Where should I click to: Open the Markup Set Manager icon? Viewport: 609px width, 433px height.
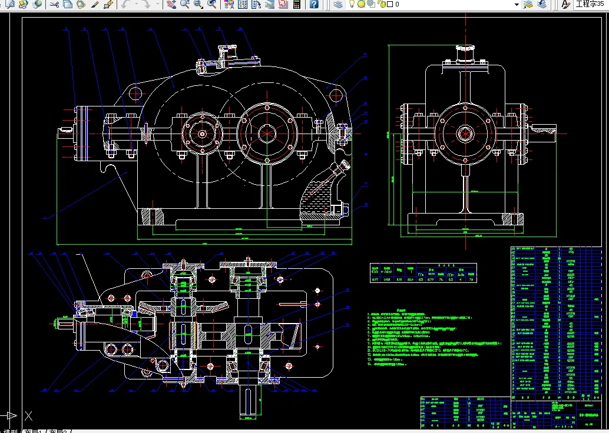(x=283, y=4)
